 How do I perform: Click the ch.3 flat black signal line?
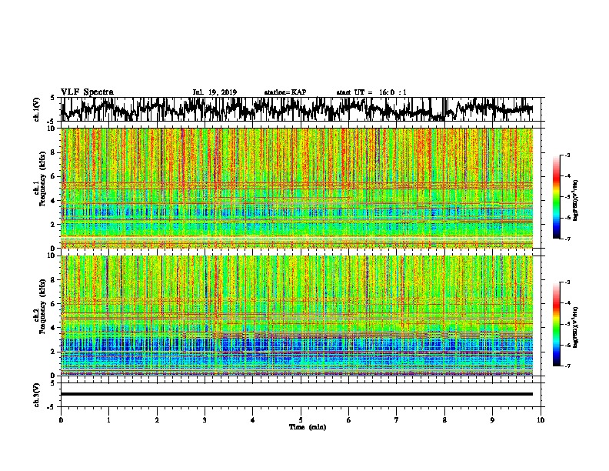click(x=297, y=394)
